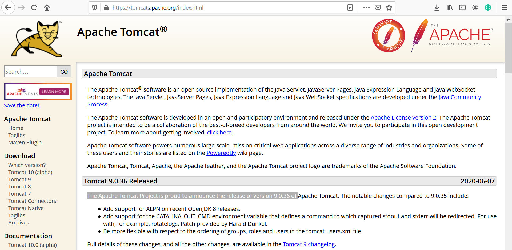This screenshot has height=250, width=512.
Task: Click the vertical scrollbar thumb
Action: 509,48
